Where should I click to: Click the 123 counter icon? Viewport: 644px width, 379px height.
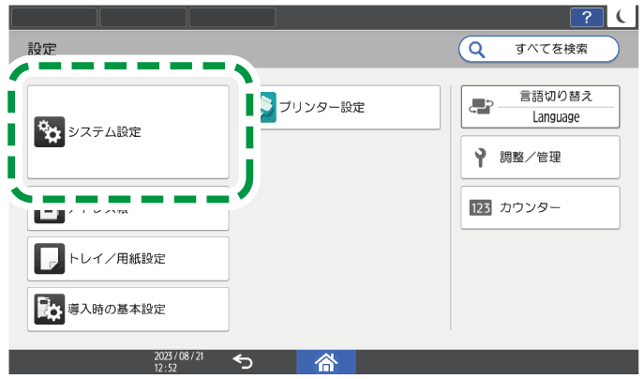pos(481,207)
